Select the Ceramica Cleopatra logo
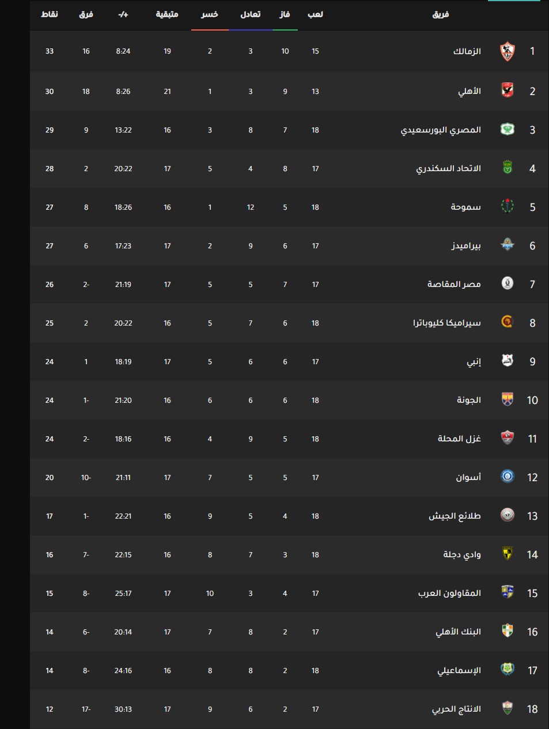Image resolution: width=549 pixels, height=729 pixels. point(507,322)
